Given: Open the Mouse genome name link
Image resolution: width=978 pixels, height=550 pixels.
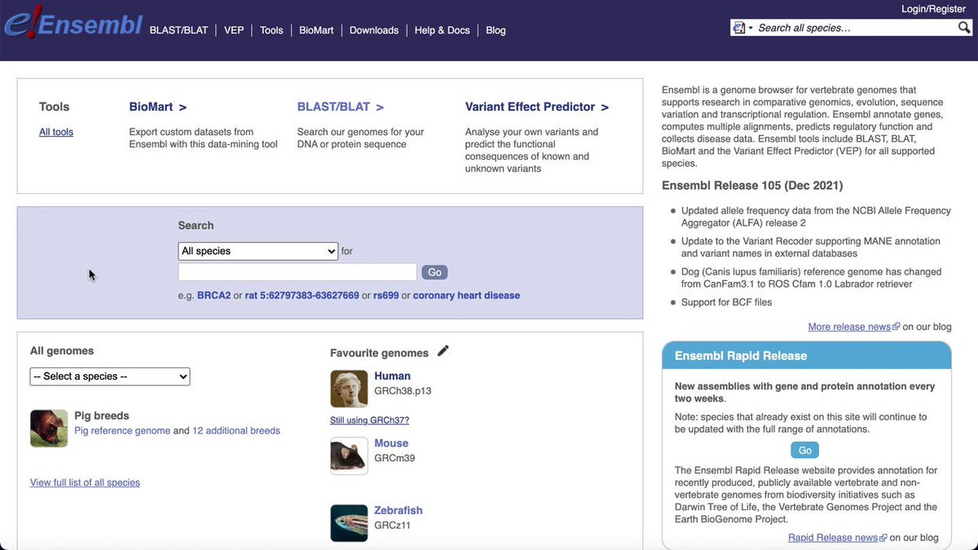Looking at the screenshot, I should click(391, 443).
